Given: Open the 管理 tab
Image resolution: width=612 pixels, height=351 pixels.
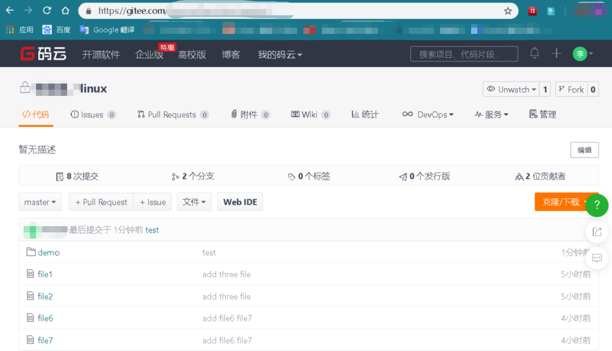Looking at the screenshot, I should 543,115.
